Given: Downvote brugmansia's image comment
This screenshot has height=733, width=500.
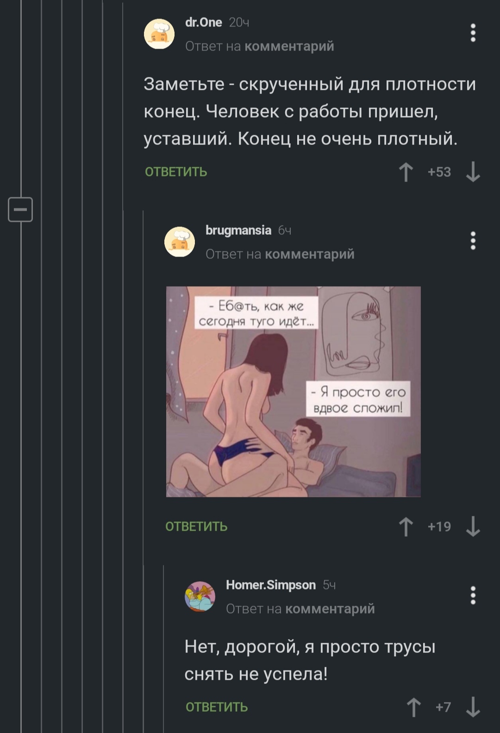Looking at the screenshot, I should tap(473, 526).
